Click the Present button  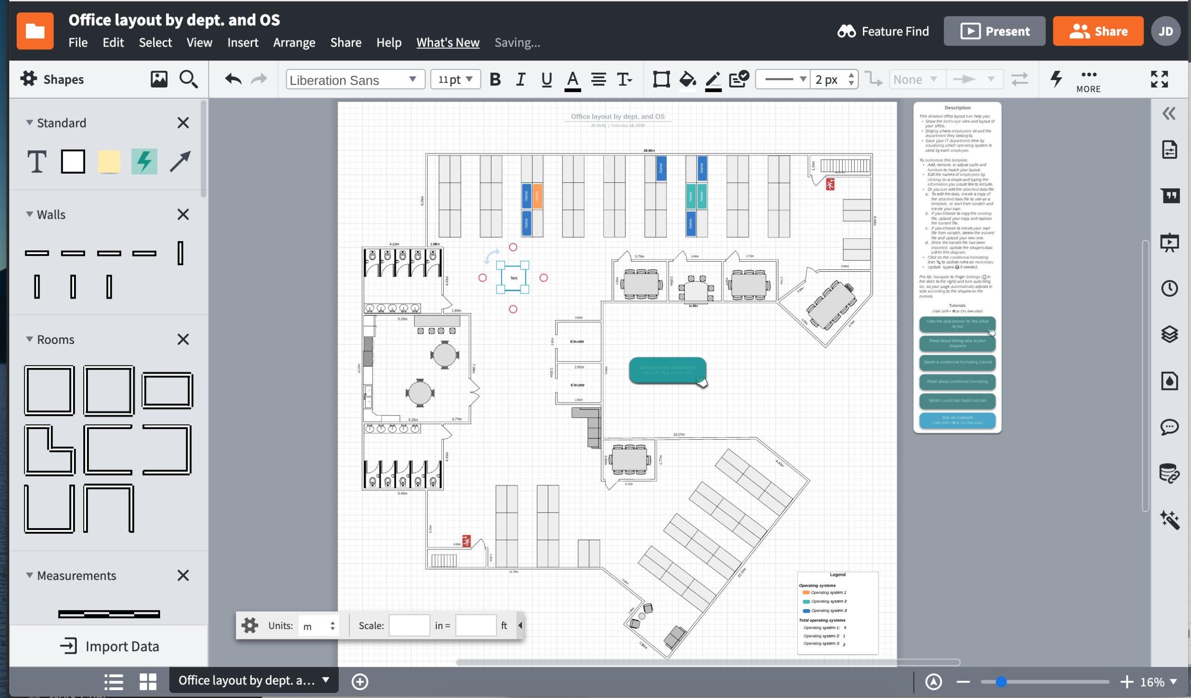(x=995, y=31)
